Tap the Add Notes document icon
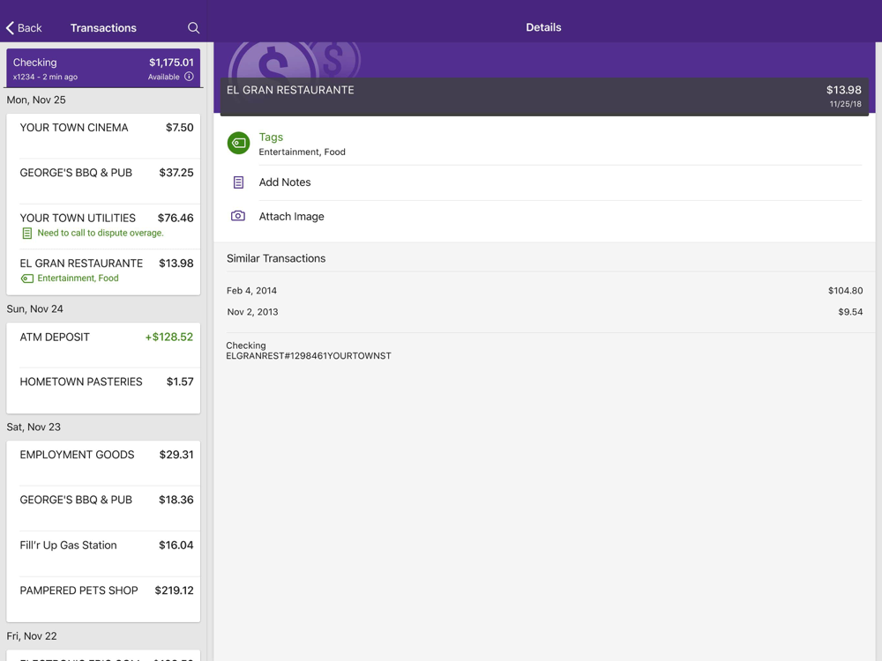This screenshot has width=882, height=661. click(x=238, y=182)
